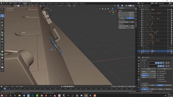This screenshot has height=97, width=173.
Task: Apply the Bevel modifier
Action: [148, 69]
